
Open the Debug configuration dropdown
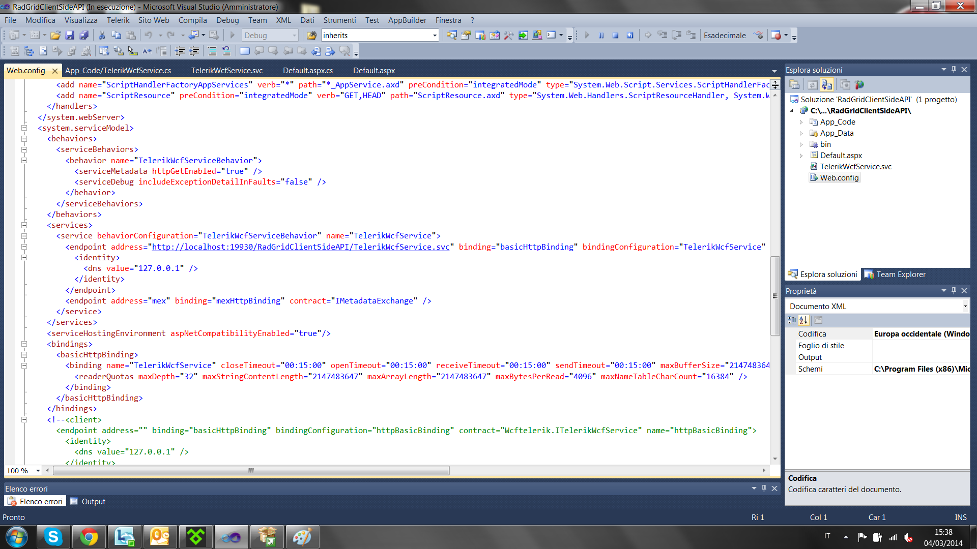(295, 35)
